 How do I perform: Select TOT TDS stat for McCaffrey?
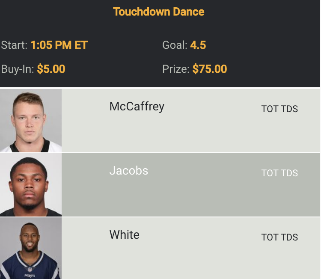click(279, 109)
